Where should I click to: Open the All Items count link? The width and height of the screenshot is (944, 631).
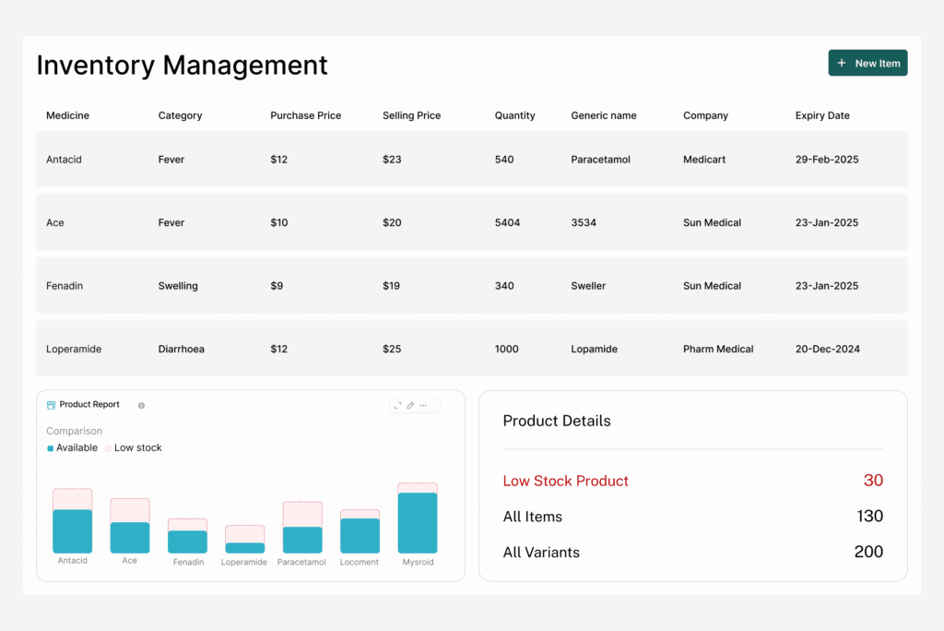532,517
